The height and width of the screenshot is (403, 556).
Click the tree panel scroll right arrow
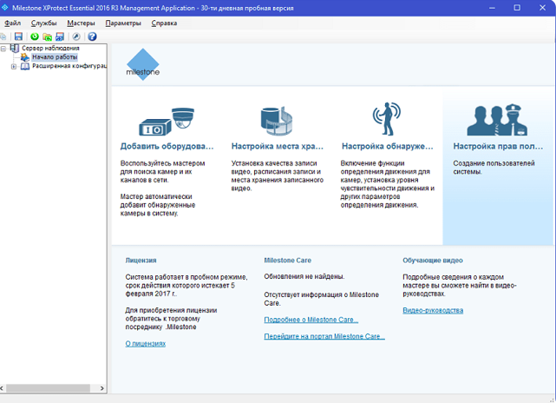102,388
